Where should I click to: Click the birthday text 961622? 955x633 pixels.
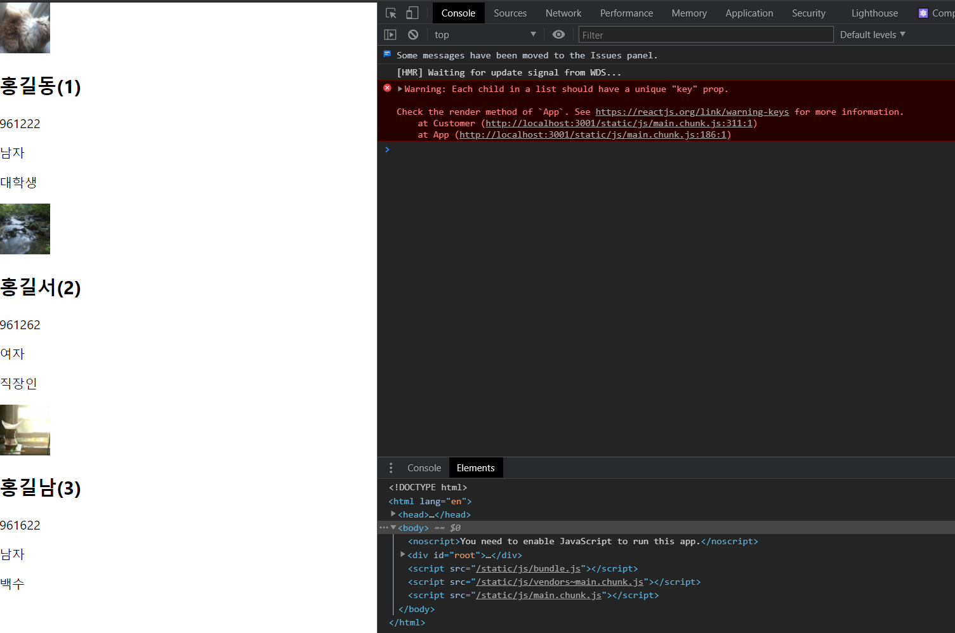[20, 525]
